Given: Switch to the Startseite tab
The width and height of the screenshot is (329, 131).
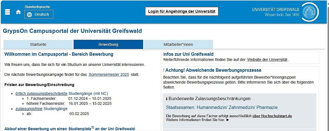Looking at the screenshot, I should (38, 44).
